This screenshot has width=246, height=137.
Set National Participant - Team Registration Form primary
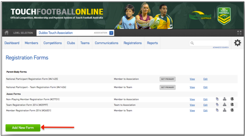pos(168,87)
